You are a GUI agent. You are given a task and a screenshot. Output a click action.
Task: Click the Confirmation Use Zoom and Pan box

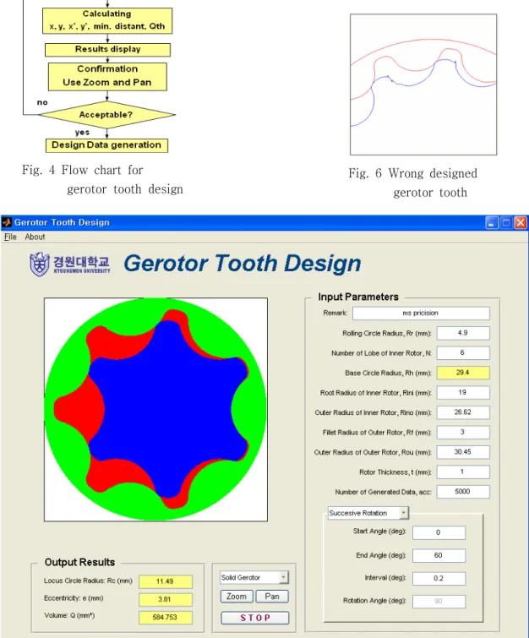[107, 76]
